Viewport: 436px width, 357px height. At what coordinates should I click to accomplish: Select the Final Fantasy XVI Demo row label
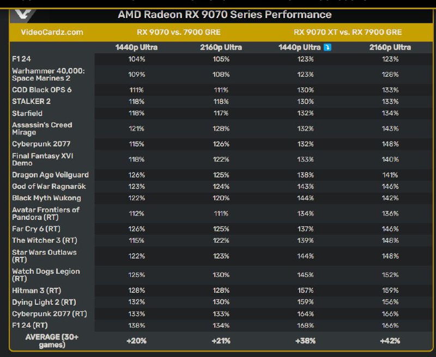(x=43, y=159)
